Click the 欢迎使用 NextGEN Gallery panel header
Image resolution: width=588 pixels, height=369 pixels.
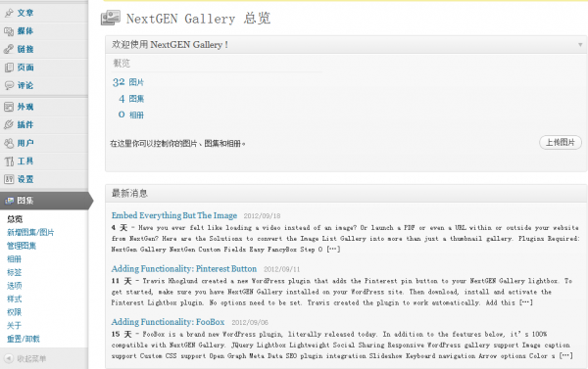[x=346, y=45]
